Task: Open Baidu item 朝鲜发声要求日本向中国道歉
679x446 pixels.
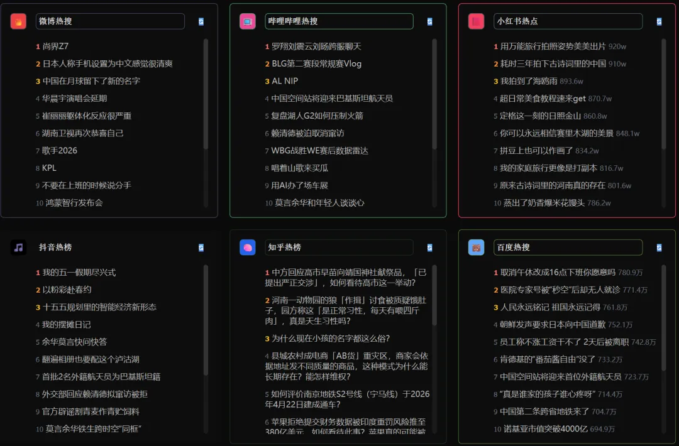Action: pos(553,324)
